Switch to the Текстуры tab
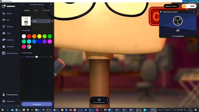 click(x=46, y=10)
